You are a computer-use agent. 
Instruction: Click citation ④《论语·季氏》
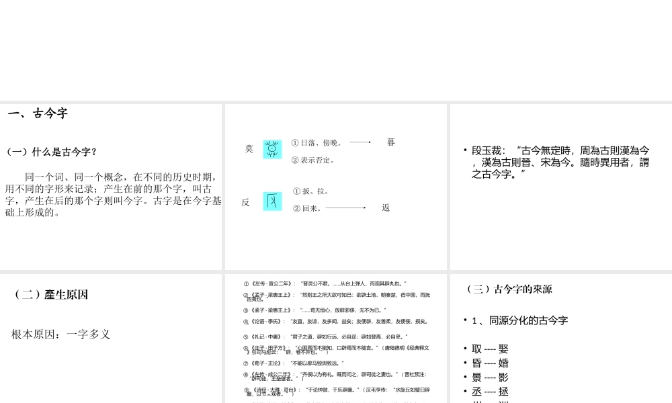[x=336, y=321]
